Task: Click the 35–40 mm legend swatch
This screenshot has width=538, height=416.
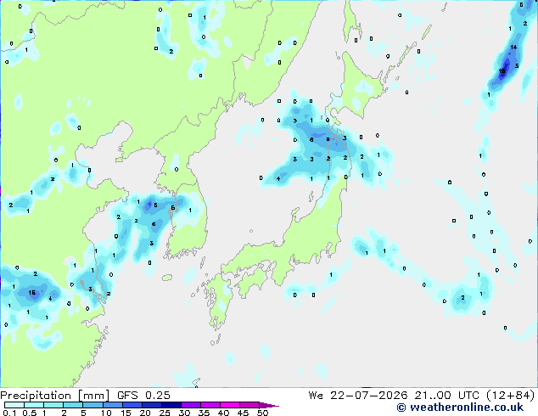Action: [210, 405]
